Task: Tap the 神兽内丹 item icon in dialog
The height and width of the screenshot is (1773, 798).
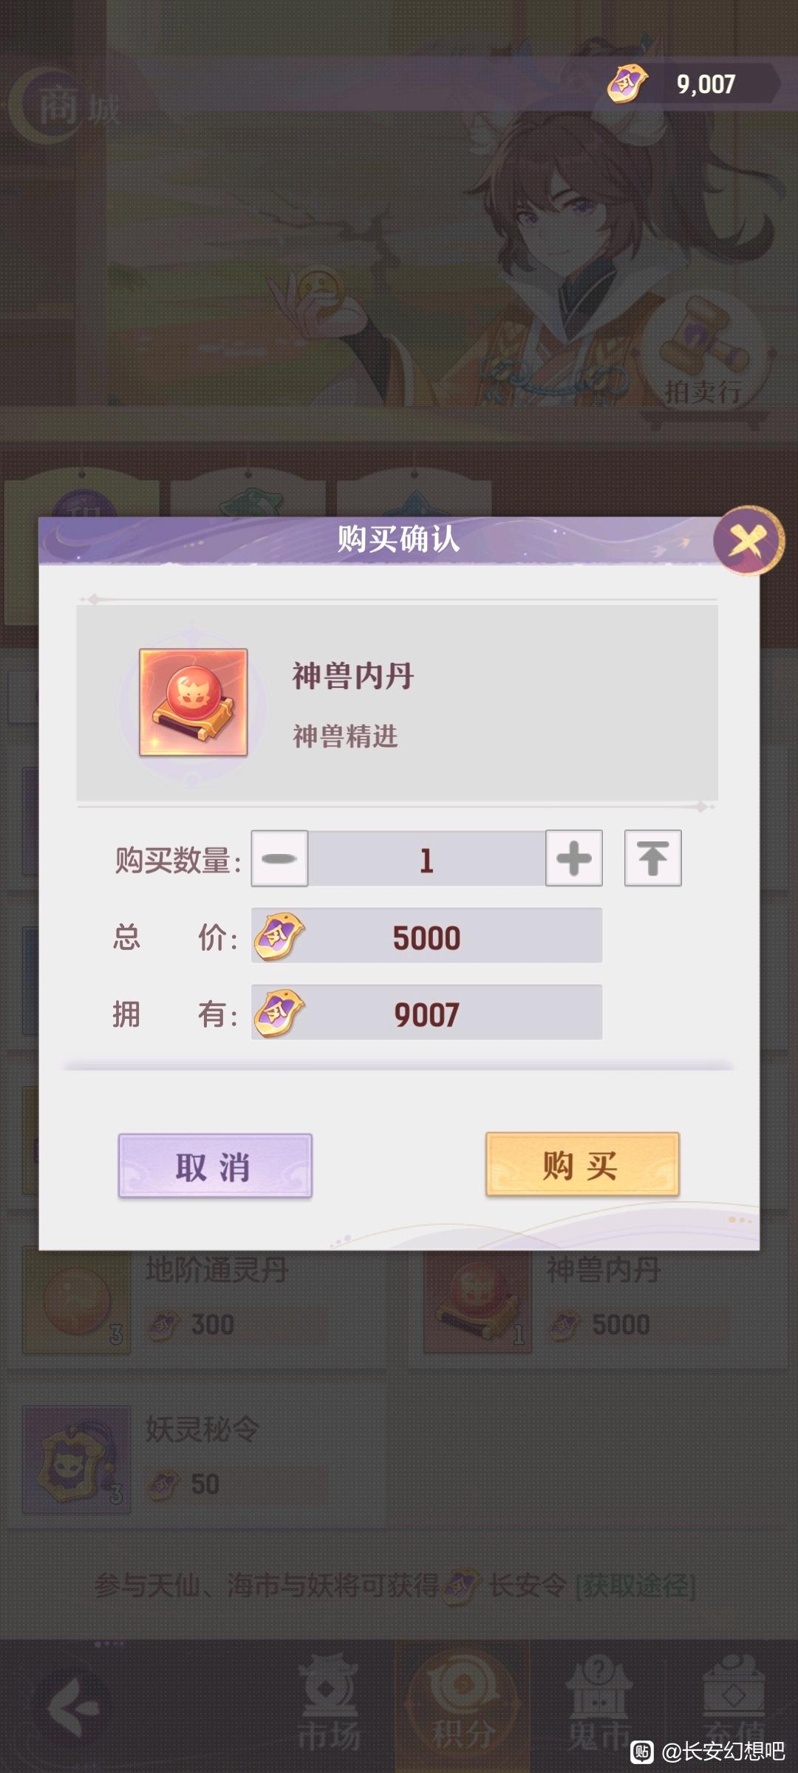Action: point(194,703)
